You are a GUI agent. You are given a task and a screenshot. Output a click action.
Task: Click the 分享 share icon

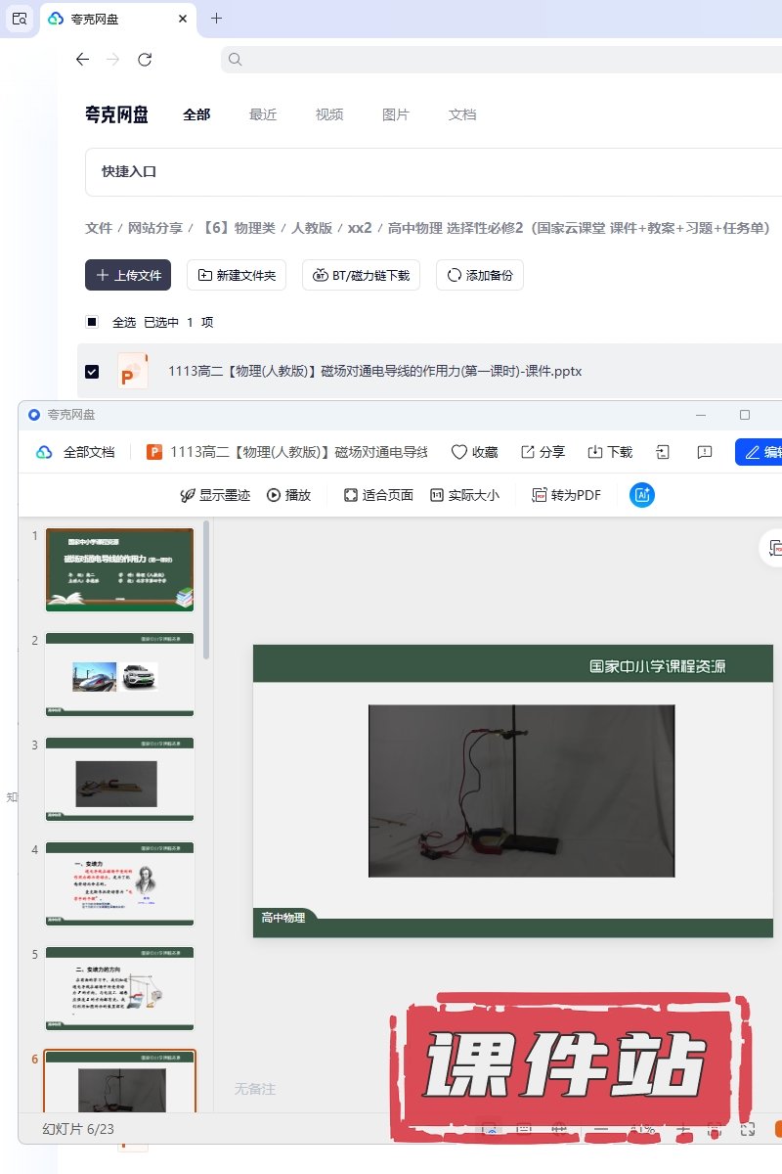(543, 452)
